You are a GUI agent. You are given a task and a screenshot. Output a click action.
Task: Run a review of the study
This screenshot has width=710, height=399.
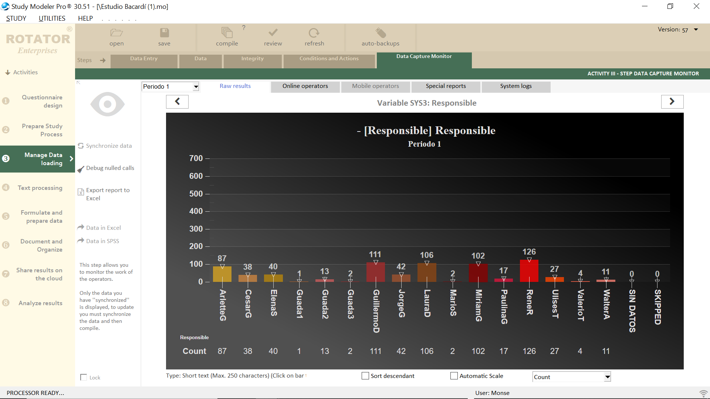coord(273,36)
